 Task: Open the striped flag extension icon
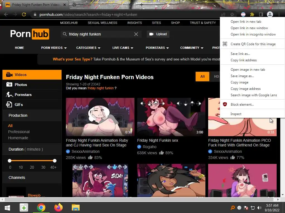243,14
